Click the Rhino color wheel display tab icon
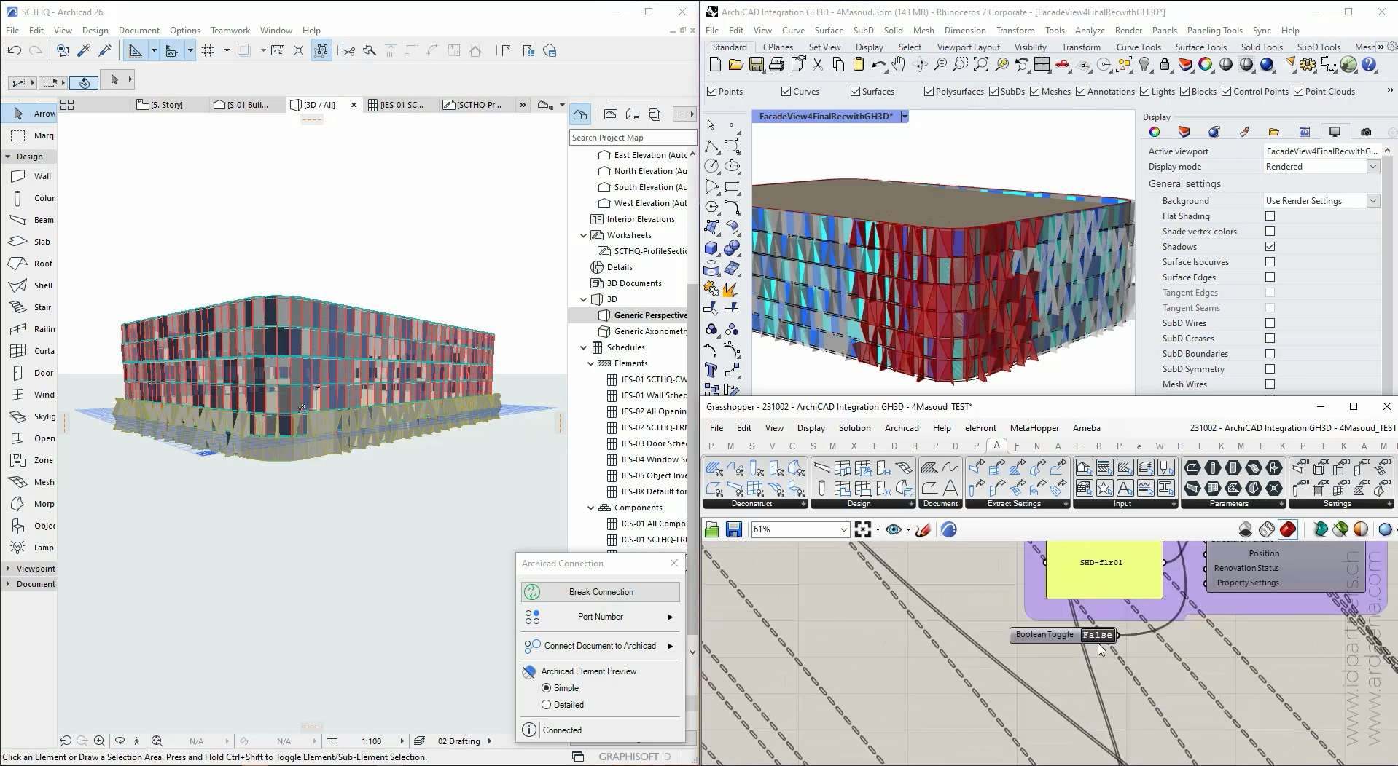 point(1155,132)
